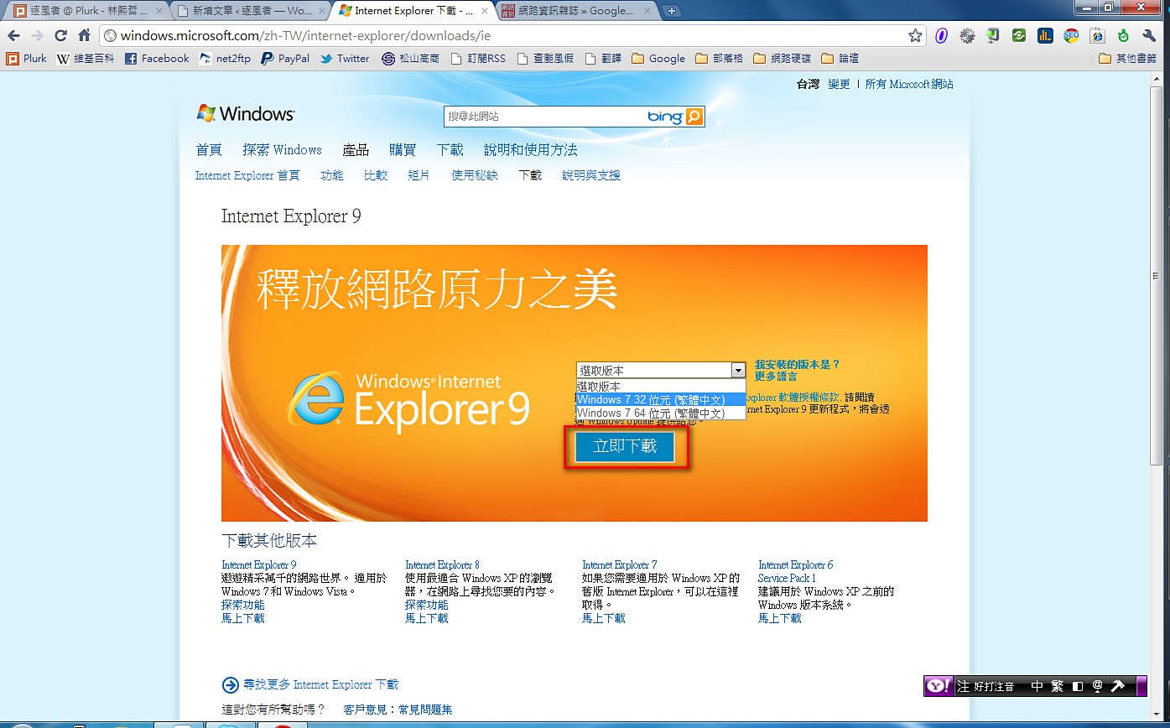
Task: Click the Yahoo logo on the input bar
Action: [x=939, y=686]
